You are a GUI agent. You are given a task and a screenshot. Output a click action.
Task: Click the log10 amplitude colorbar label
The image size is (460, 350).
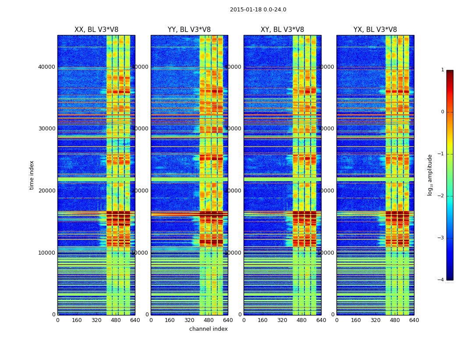(430, 175)
